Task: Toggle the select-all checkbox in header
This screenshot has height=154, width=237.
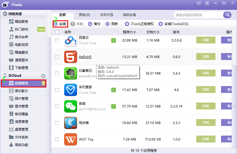Action: tap(57, 32)
